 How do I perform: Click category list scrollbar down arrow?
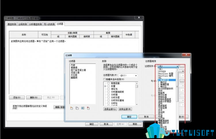pyautogui.click(x=137, y=104)
